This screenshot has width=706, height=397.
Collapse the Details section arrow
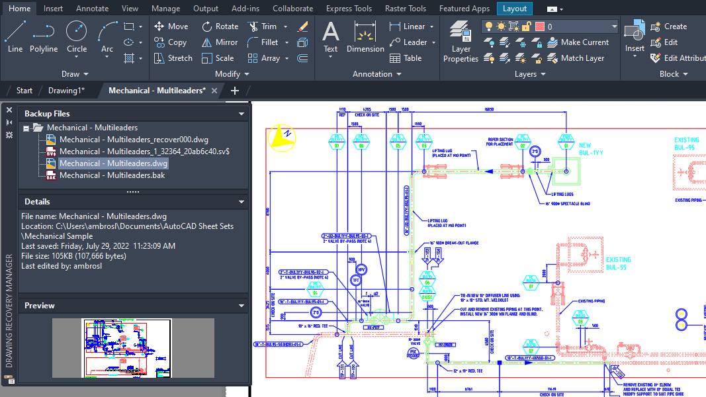(242, 202)
